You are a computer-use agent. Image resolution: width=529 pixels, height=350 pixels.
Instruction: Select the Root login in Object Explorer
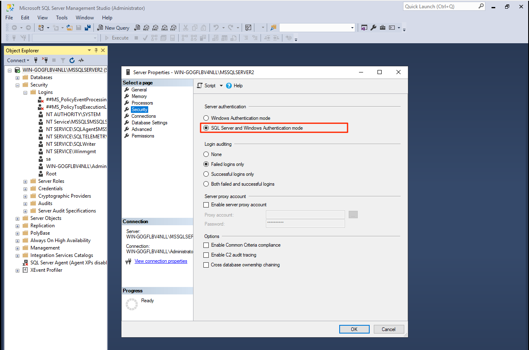pos(51,174)
